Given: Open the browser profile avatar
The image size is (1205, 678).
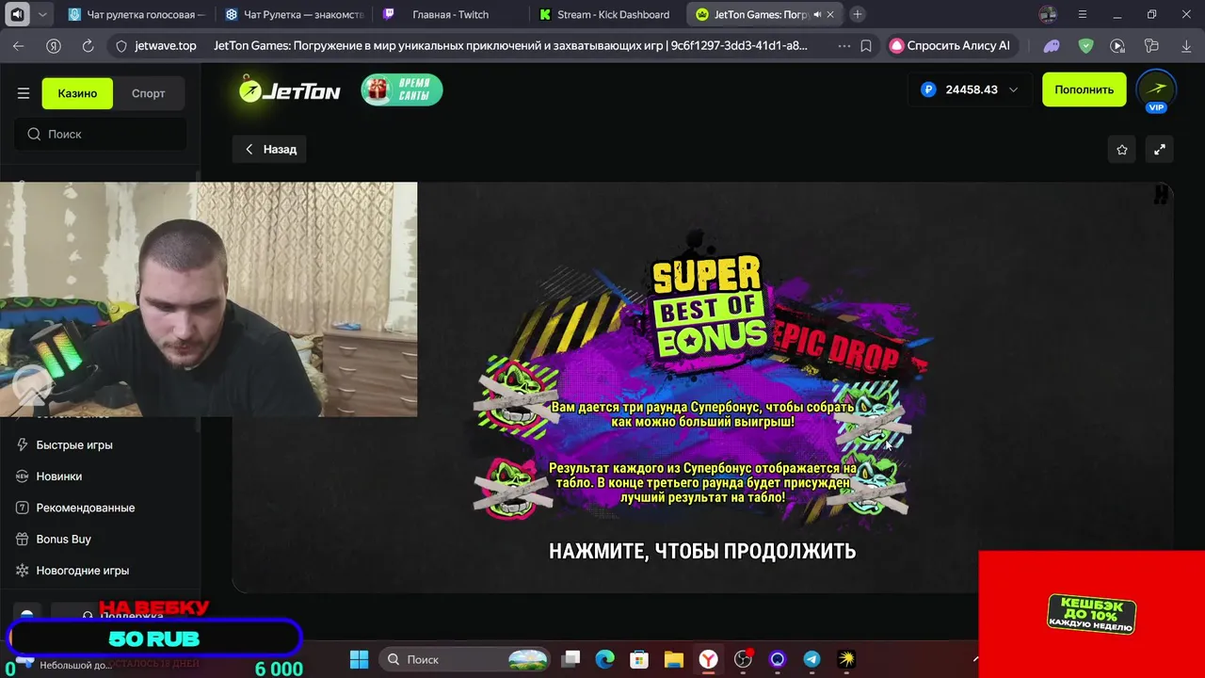Looking at the screenshot, I should (1048, 14).
